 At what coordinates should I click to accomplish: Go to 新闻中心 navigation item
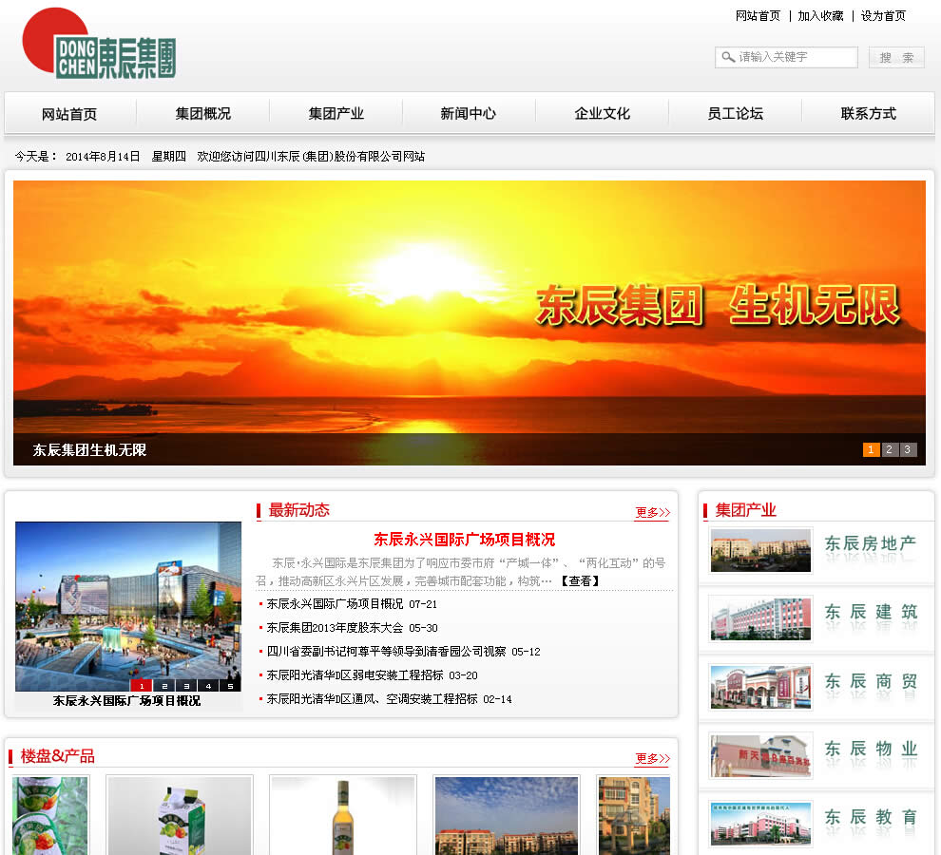pyautogui.click(x=468, y=114)
